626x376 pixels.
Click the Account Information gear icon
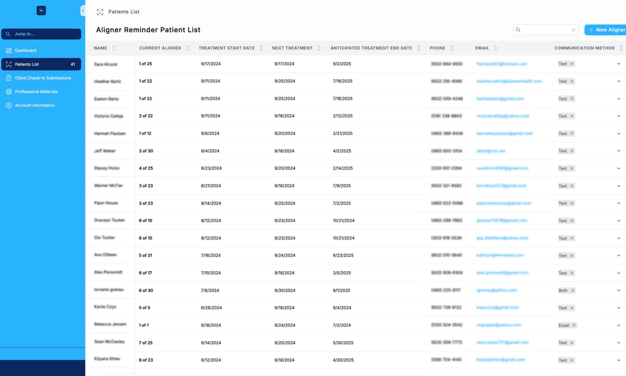point(9,106)
